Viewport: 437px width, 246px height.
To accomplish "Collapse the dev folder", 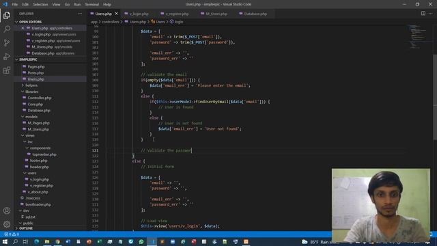I will (26, 210).
